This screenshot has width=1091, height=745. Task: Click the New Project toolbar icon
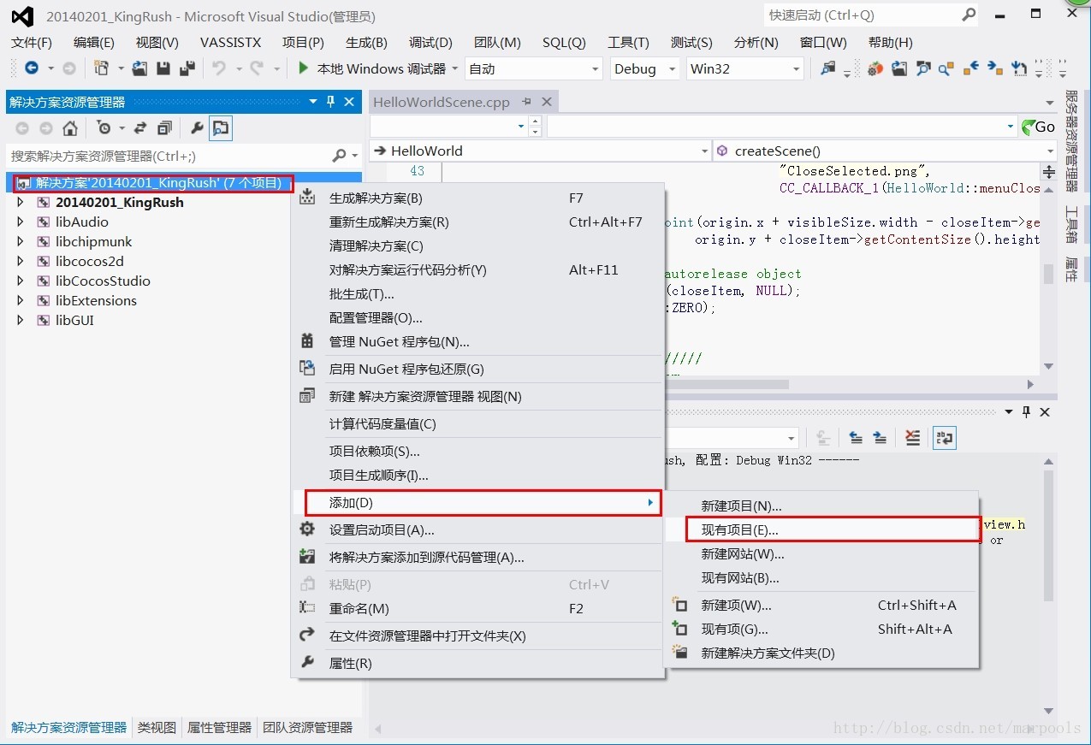point(101,68)
